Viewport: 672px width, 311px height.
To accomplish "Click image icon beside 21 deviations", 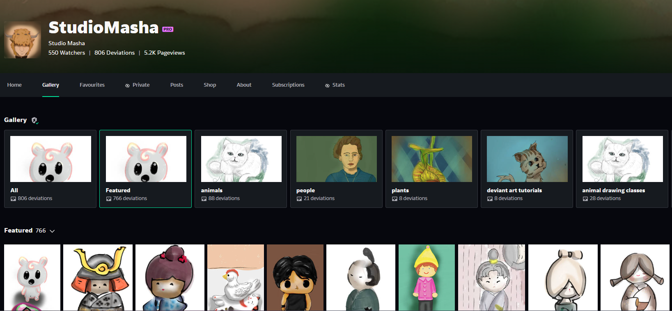I will pos(299,199).
